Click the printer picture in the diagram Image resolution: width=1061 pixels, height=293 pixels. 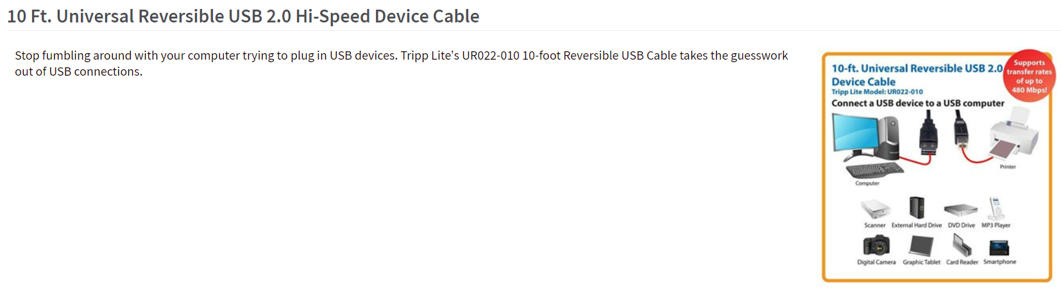pyautogui.click(x=1013, y=136)
